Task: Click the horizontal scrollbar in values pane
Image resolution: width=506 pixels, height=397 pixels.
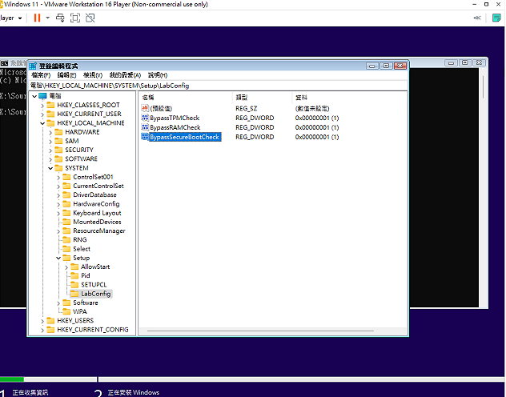Action: [x=260, y=331]
